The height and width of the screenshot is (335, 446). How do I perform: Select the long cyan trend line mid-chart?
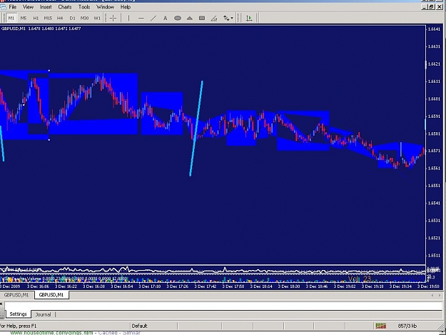196,129
